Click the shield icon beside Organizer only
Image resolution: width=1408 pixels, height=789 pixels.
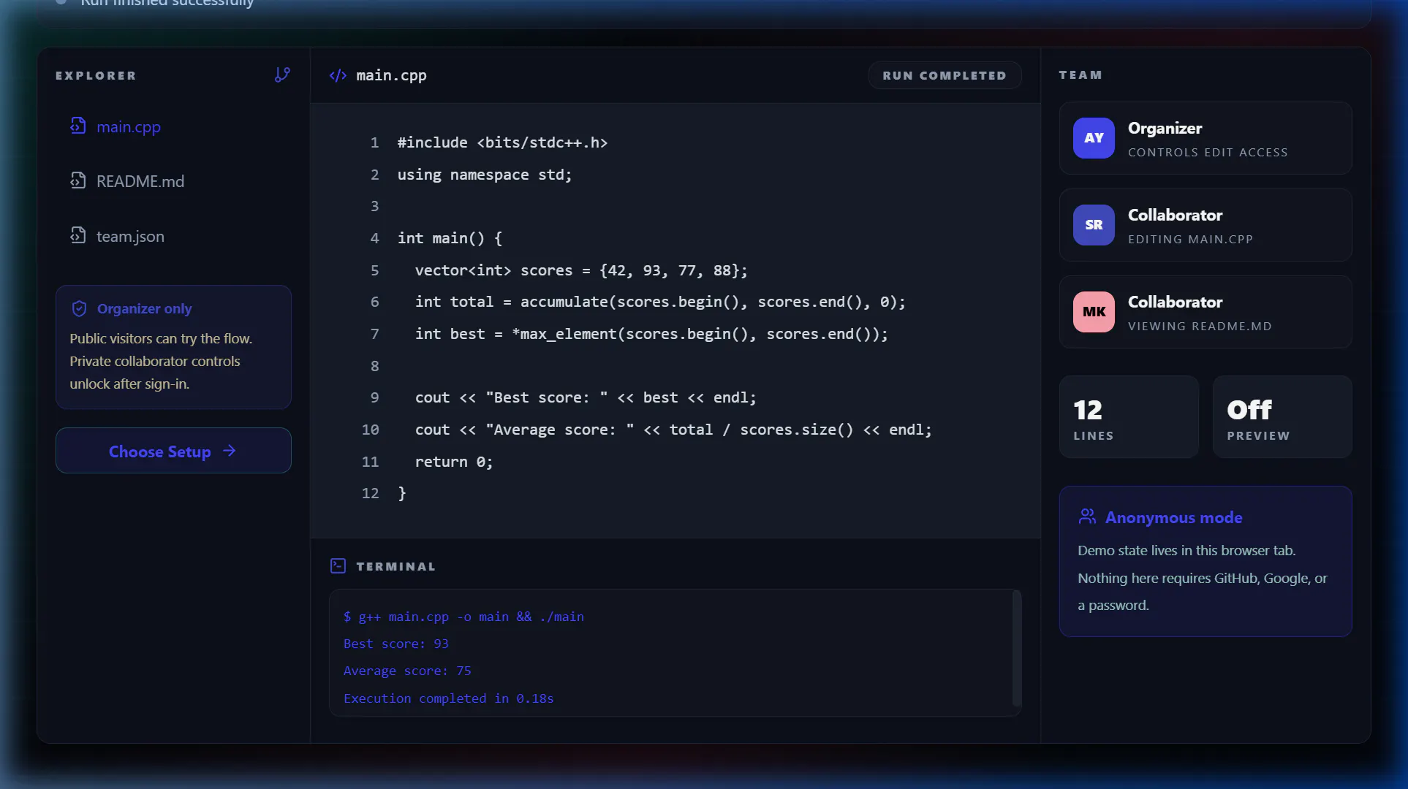[x=79, y=308]
